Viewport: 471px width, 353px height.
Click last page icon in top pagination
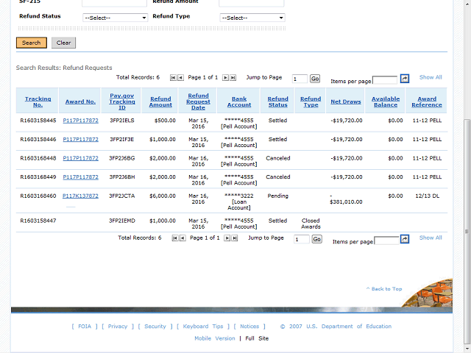click(x=233, y=77)
